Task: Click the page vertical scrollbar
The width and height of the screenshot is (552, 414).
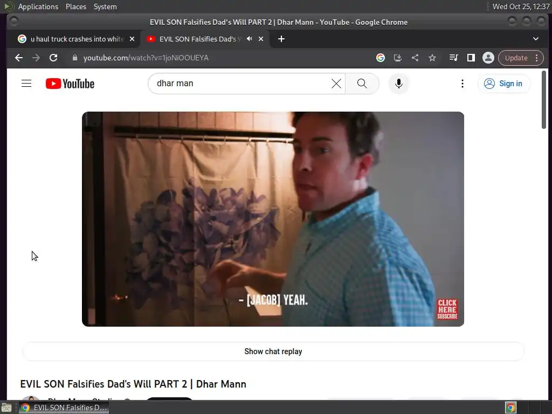Action: coord(543,100)
